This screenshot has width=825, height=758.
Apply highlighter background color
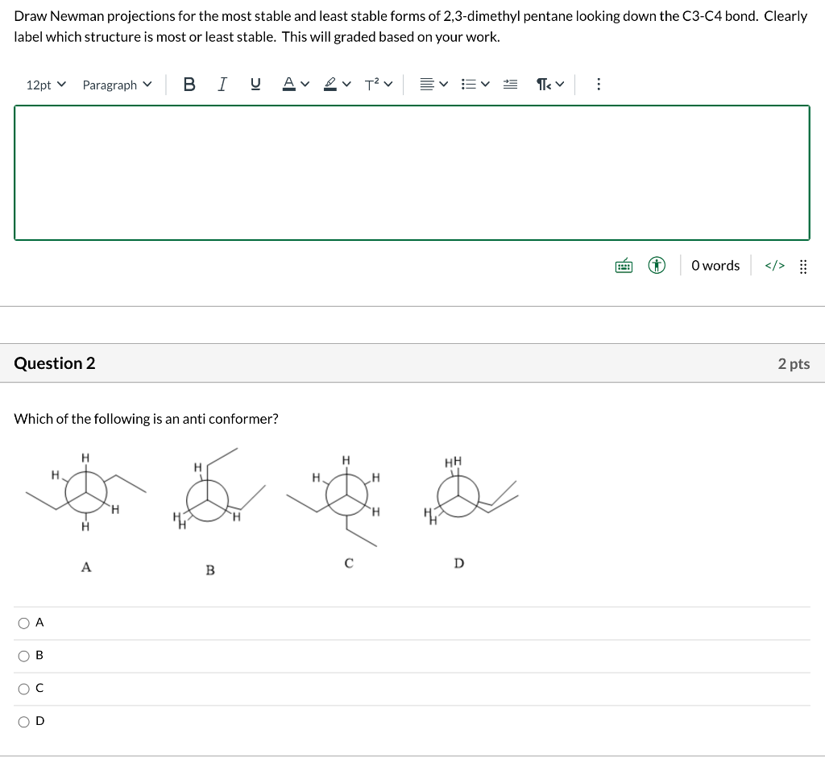(332, 84)
